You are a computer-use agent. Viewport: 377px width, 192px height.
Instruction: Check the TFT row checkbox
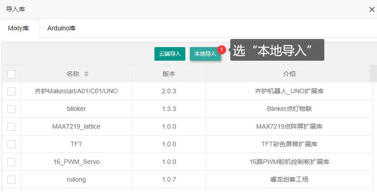[x=11, y=144]
